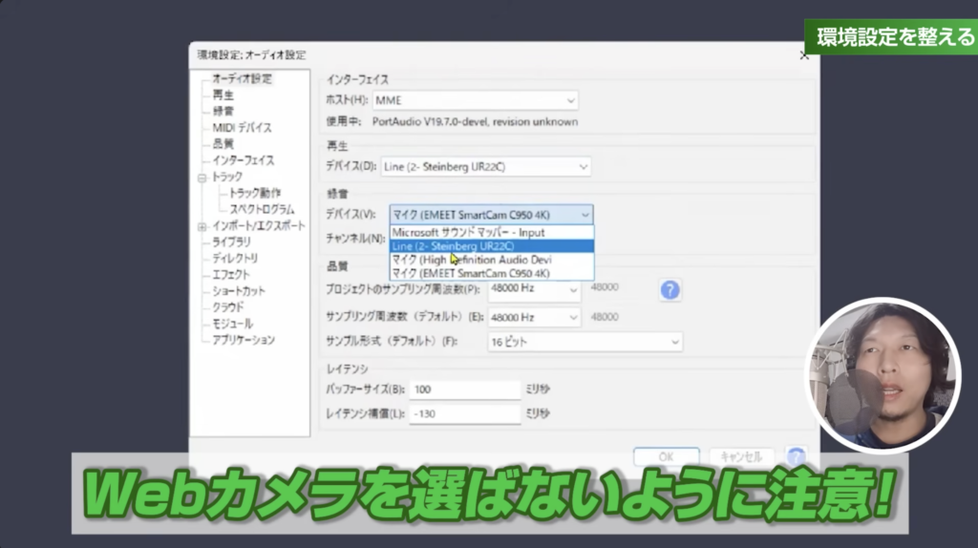Select マイク (High Definition Audio Devi option
Image resolution: width=978 pixels, height=548 pixels.
tap(491, 260)
